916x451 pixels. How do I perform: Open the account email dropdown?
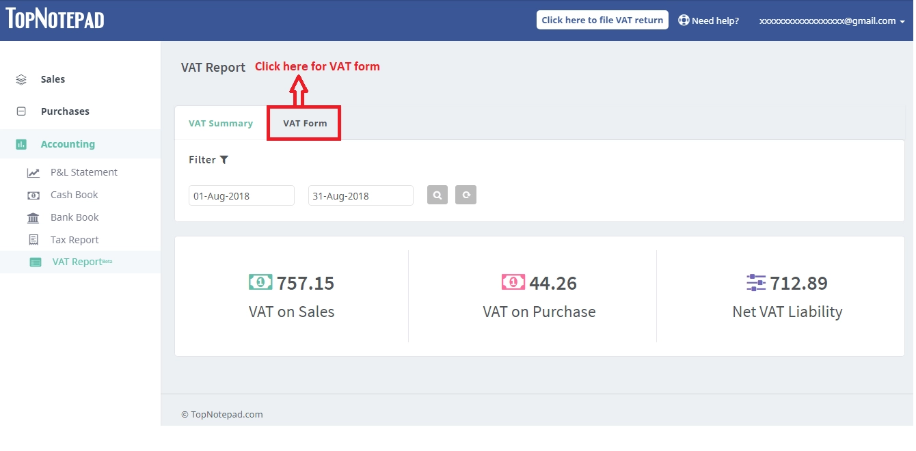[831, 20]
